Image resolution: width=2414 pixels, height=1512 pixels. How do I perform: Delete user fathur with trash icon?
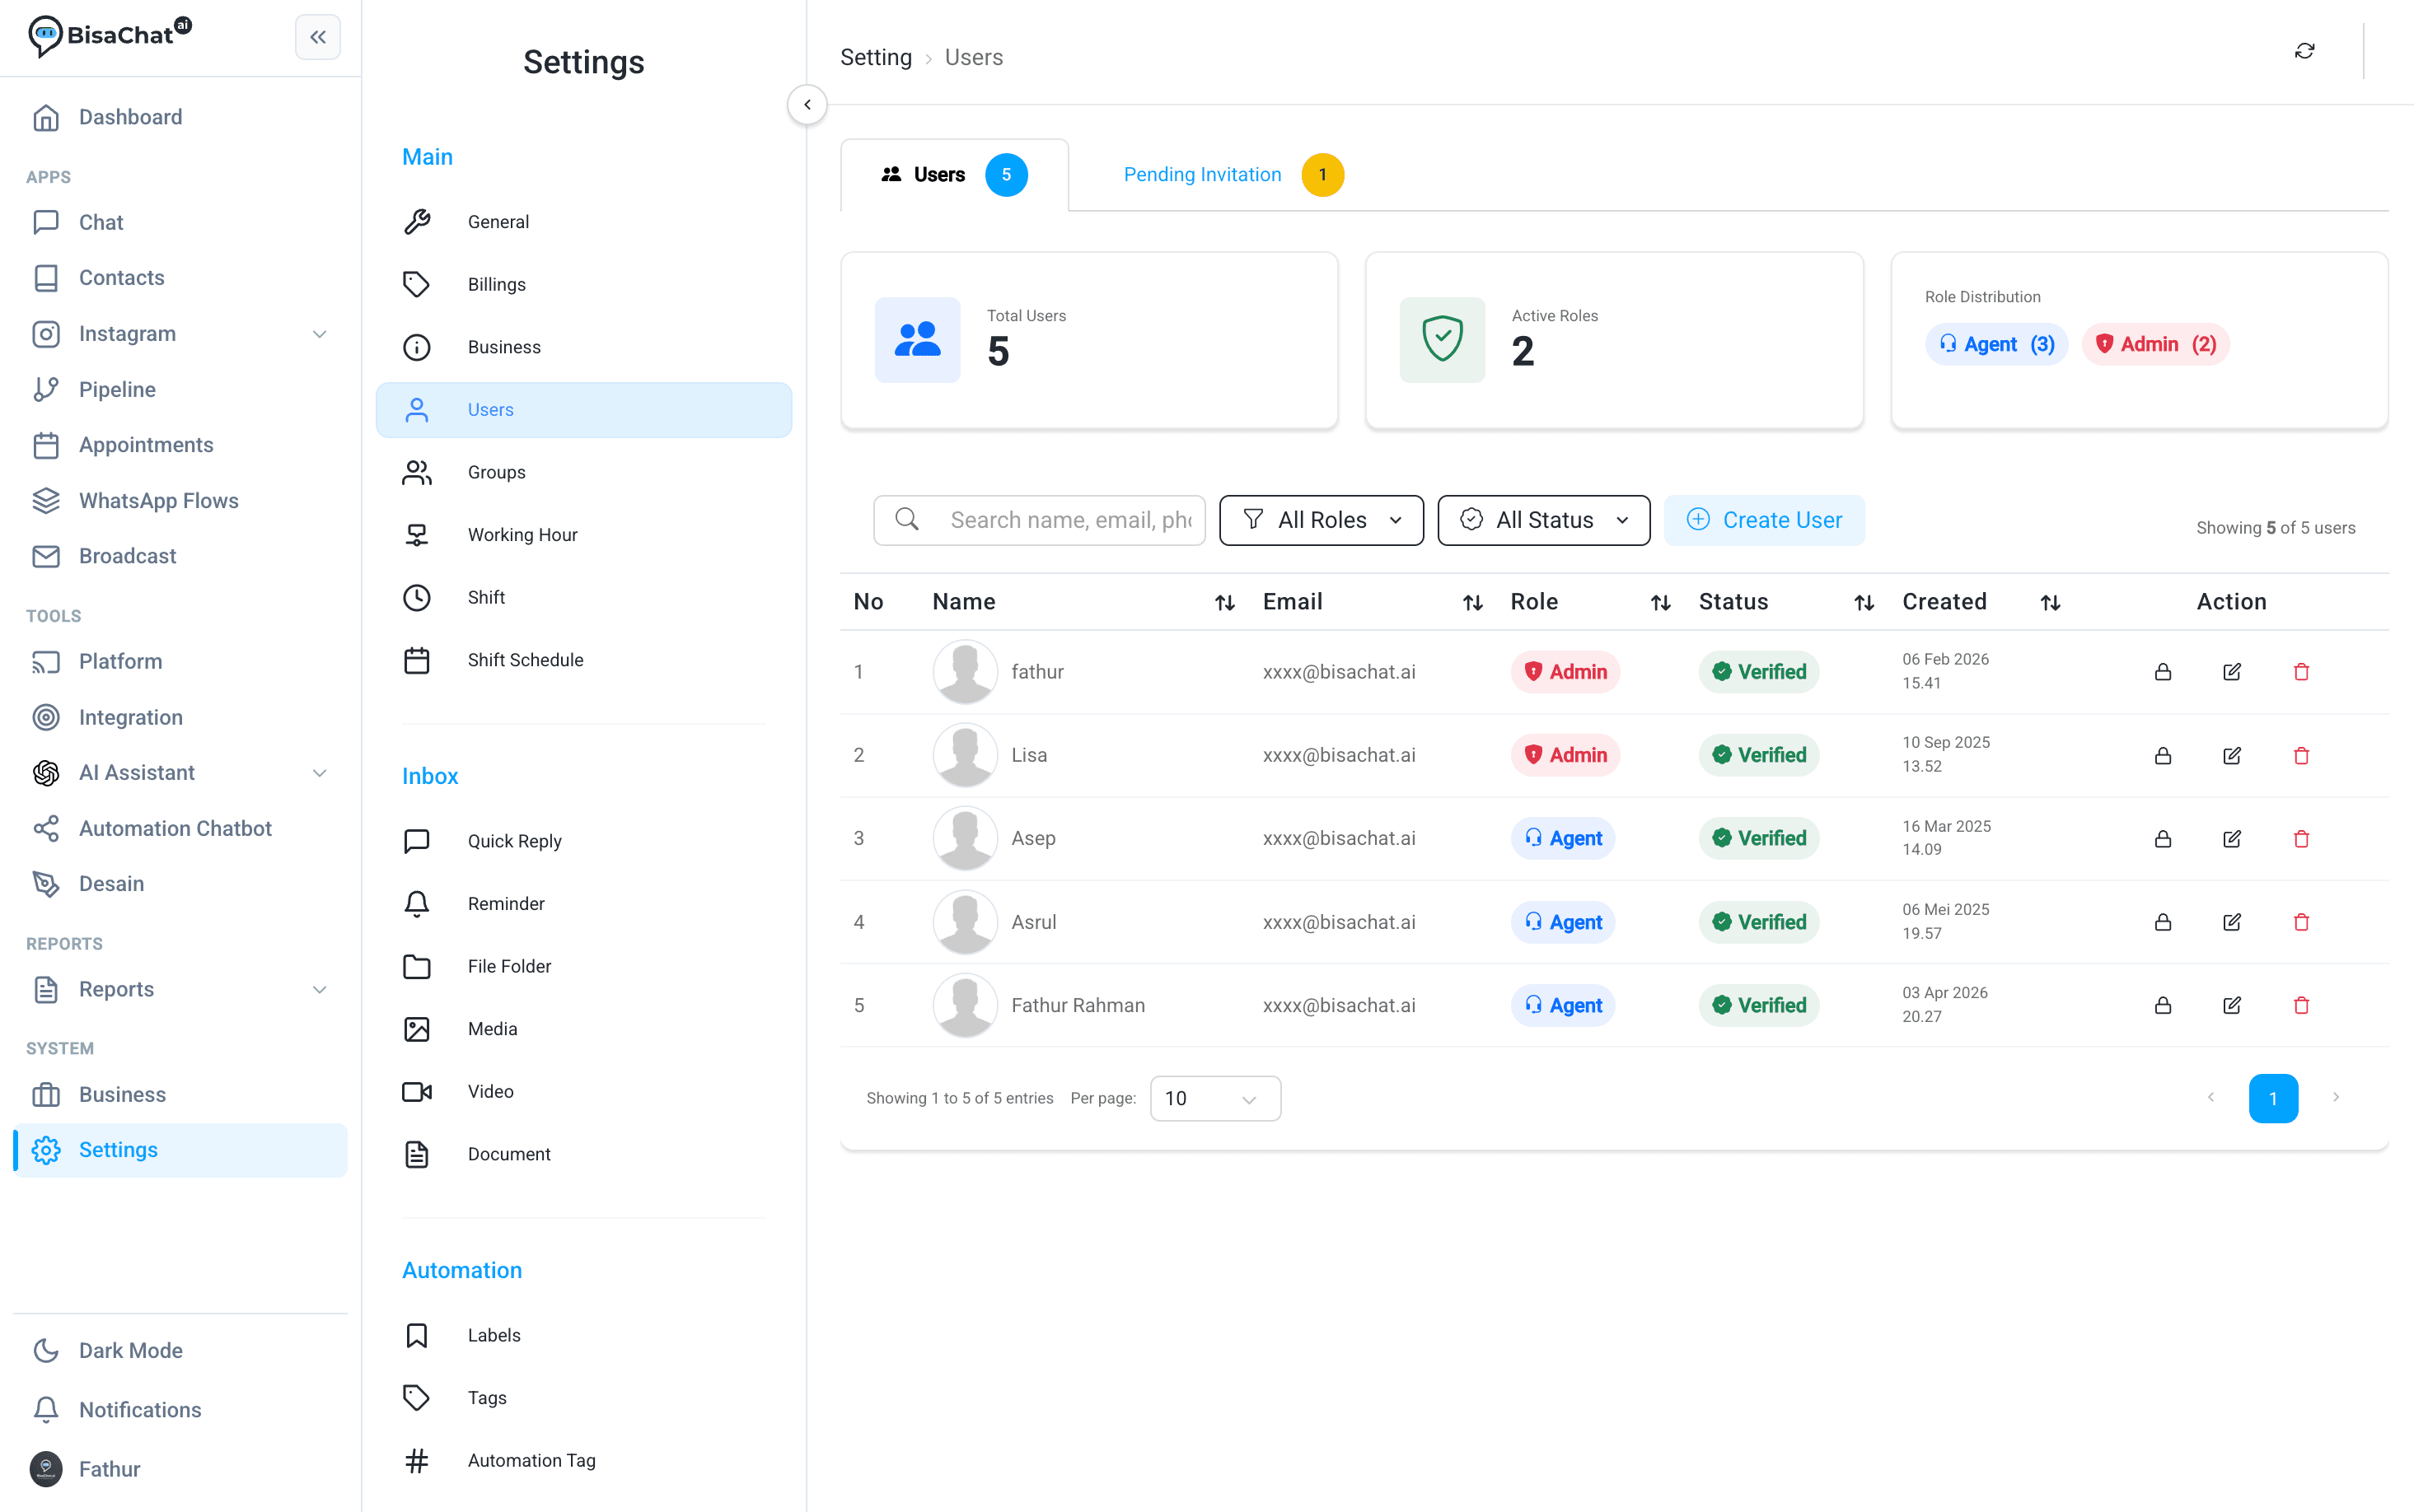tap(2300, 672)
